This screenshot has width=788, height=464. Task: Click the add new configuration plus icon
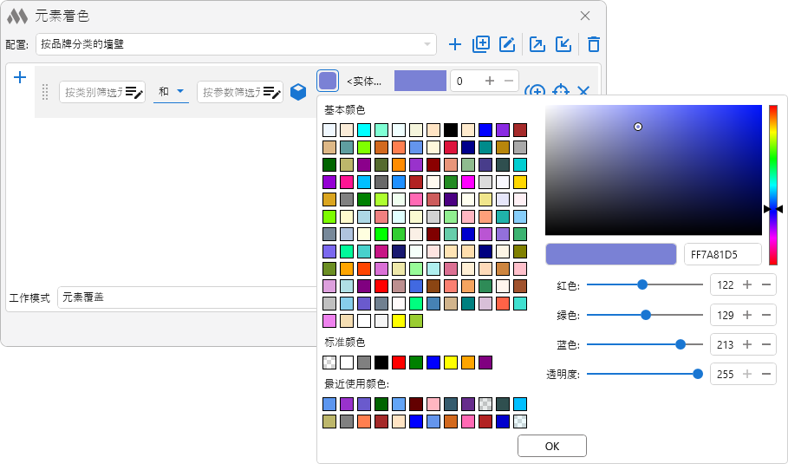tap(455, 44)
